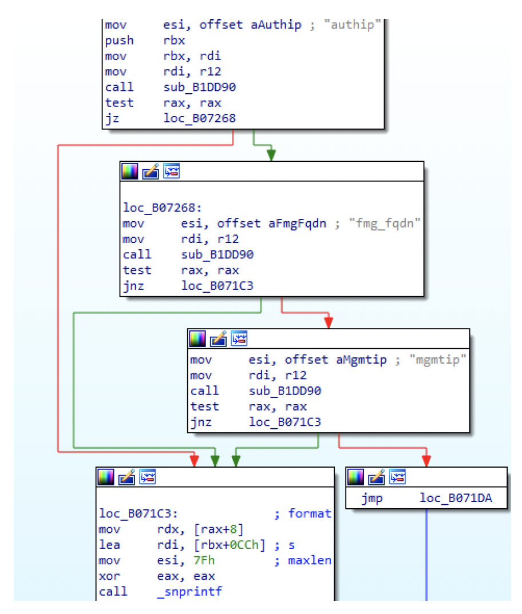522x614 pixels.
Task: Click the pencil icon on the loc_B071C3 block
Action: click(x=126, y=477)
